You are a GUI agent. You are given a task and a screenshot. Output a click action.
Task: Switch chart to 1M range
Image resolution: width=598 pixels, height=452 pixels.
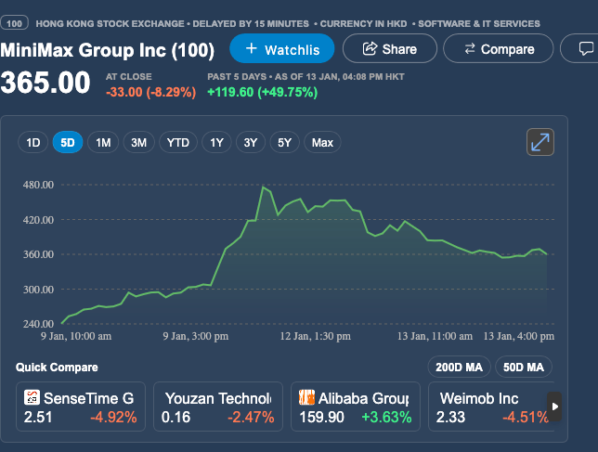tap(103, 142)
